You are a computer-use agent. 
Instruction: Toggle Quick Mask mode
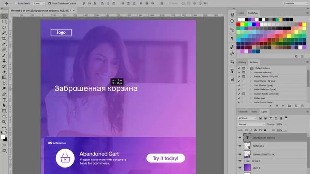click(x=4, y=145)
